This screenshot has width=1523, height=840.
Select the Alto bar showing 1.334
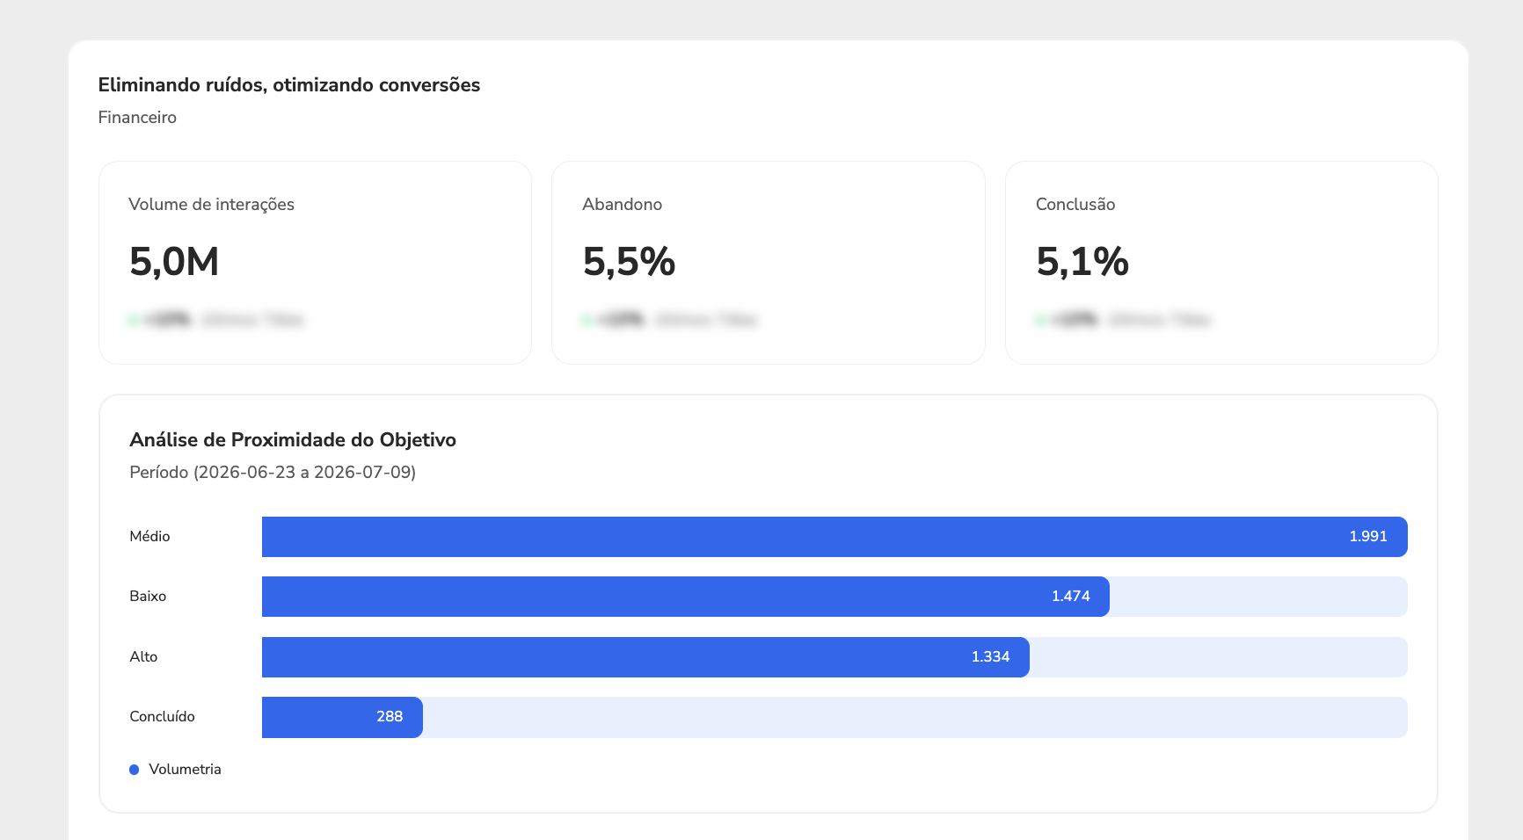[645, 657]
